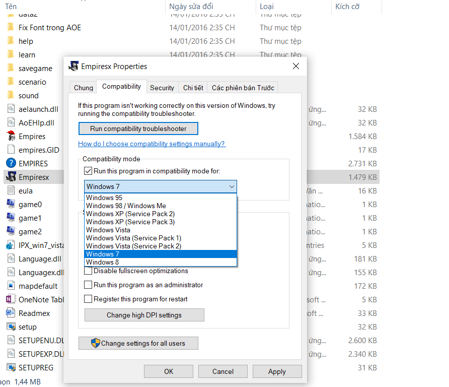Collapse the Windows 7 compatibility dropdown
The height and width of the screenshot is (387, 449).
click(232, 187)
